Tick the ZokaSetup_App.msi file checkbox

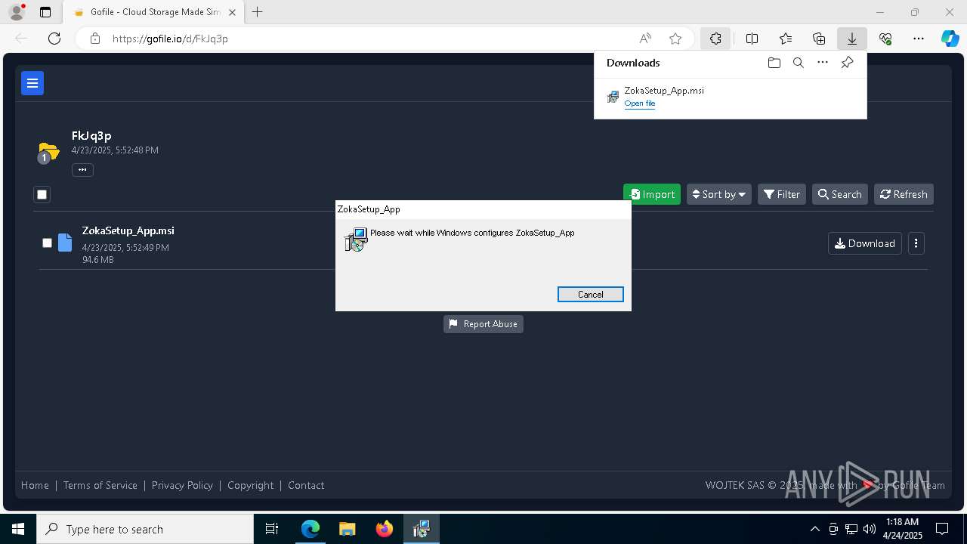point(47,243)
